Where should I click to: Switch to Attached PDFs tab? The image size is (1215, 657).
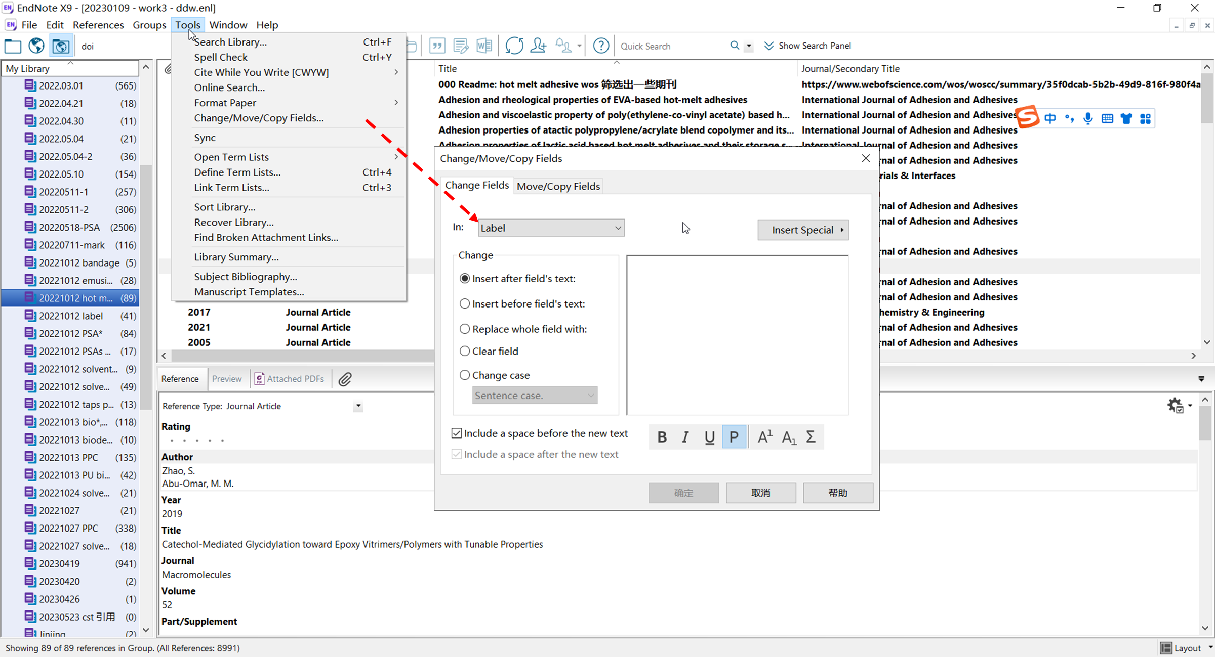pos(289,379)
